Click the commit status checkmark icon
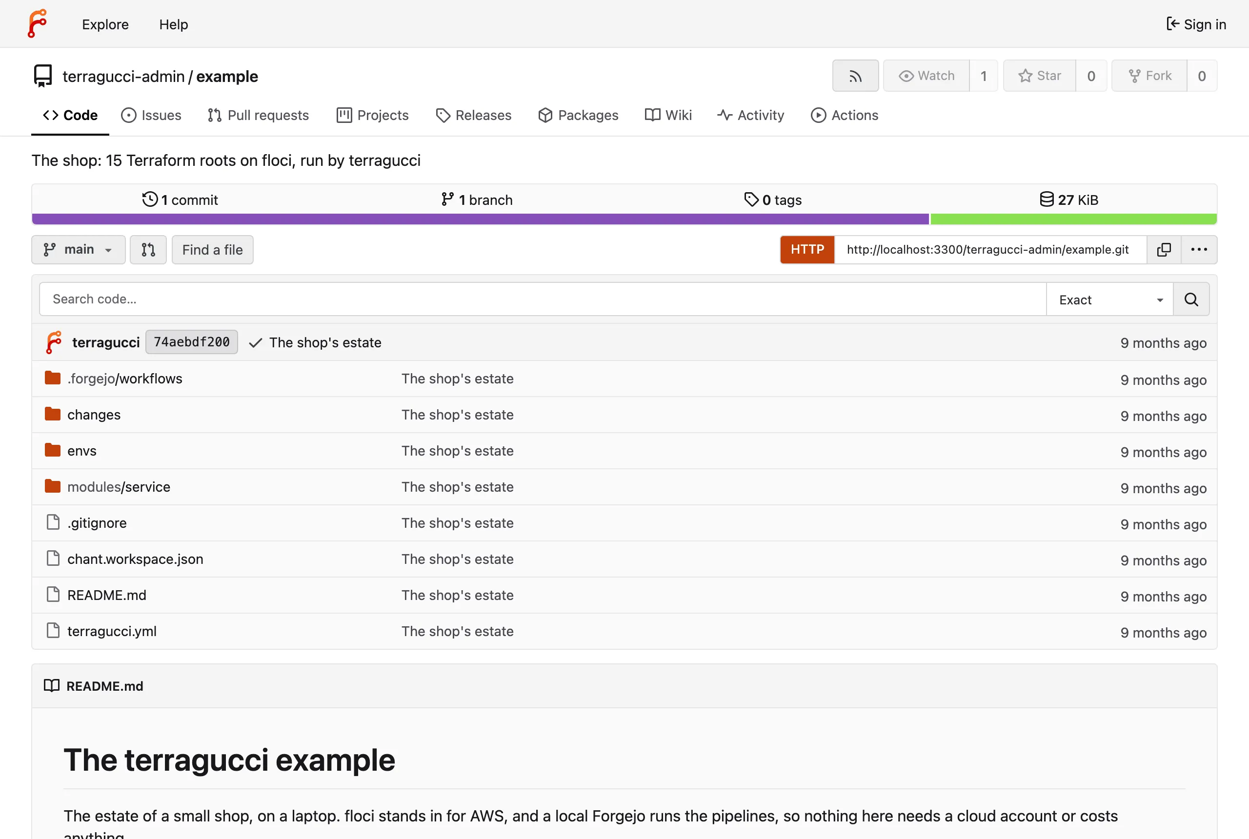 (x=255, y=343)
